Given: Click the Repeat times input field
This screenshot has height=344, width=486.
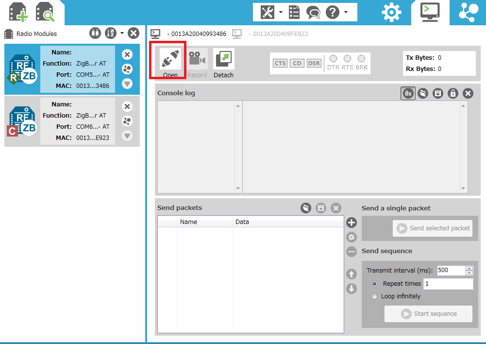Looking at the screenshot, I should 449,284.
